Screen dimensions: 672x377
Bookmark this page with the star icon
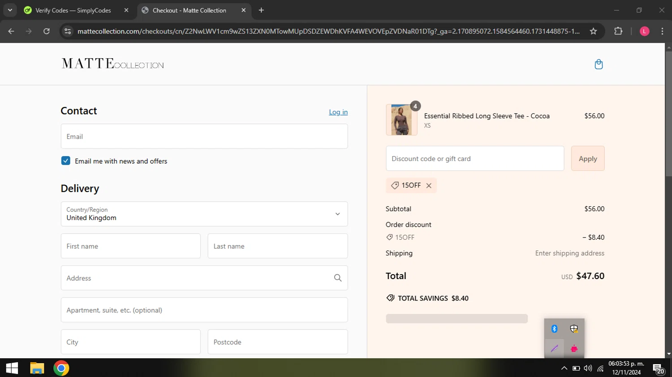pos(594,31)
